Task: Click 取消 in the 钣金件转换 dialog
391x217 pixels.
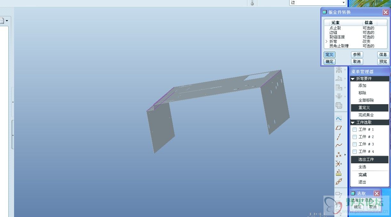Action: (x=357, y=62)
